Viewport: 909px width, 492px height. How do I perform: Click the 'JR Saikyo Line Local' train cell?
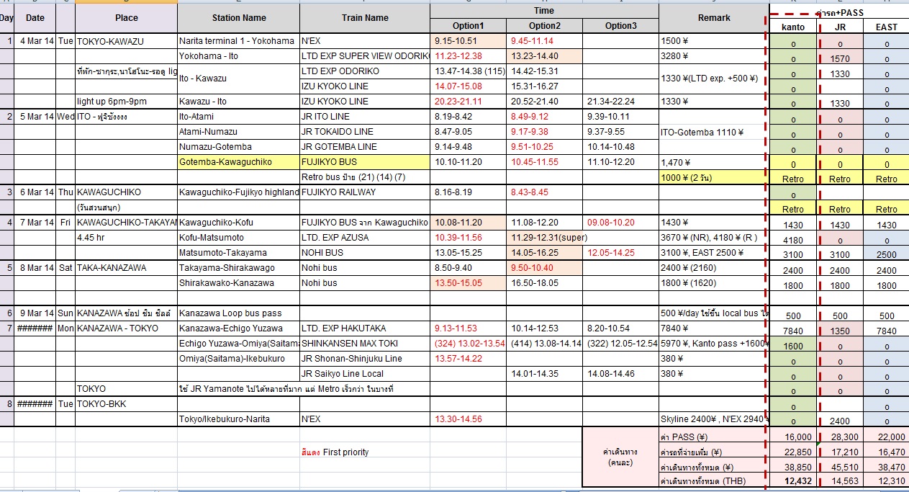pyautogui.click(x=365, y=374)
